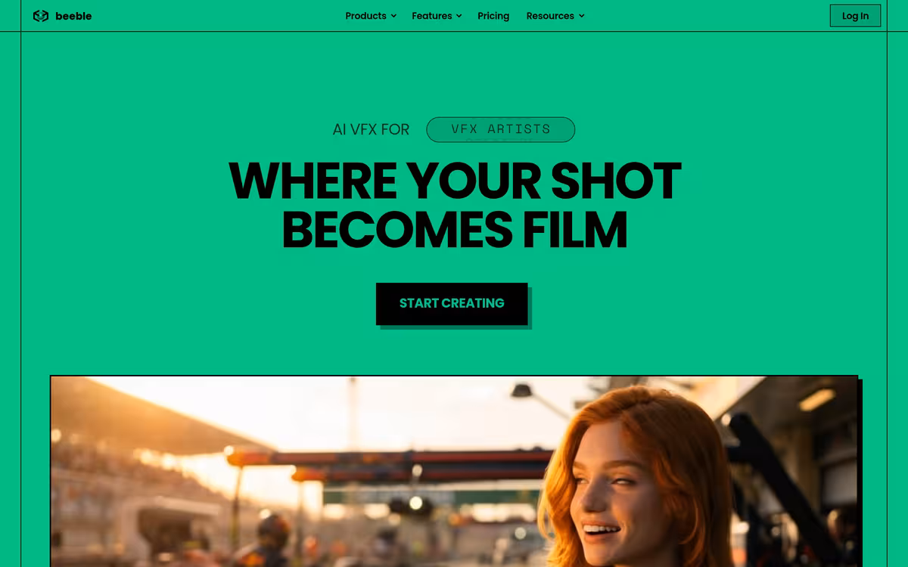Open the red-haired woman hero video
The width and height of the screenshot is (908, 567).
(454, 471)
